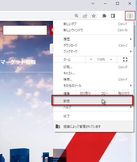Expand the ヘルプ submenu
137x162 pixels.
pyautogui.click(x=93, y=107)
